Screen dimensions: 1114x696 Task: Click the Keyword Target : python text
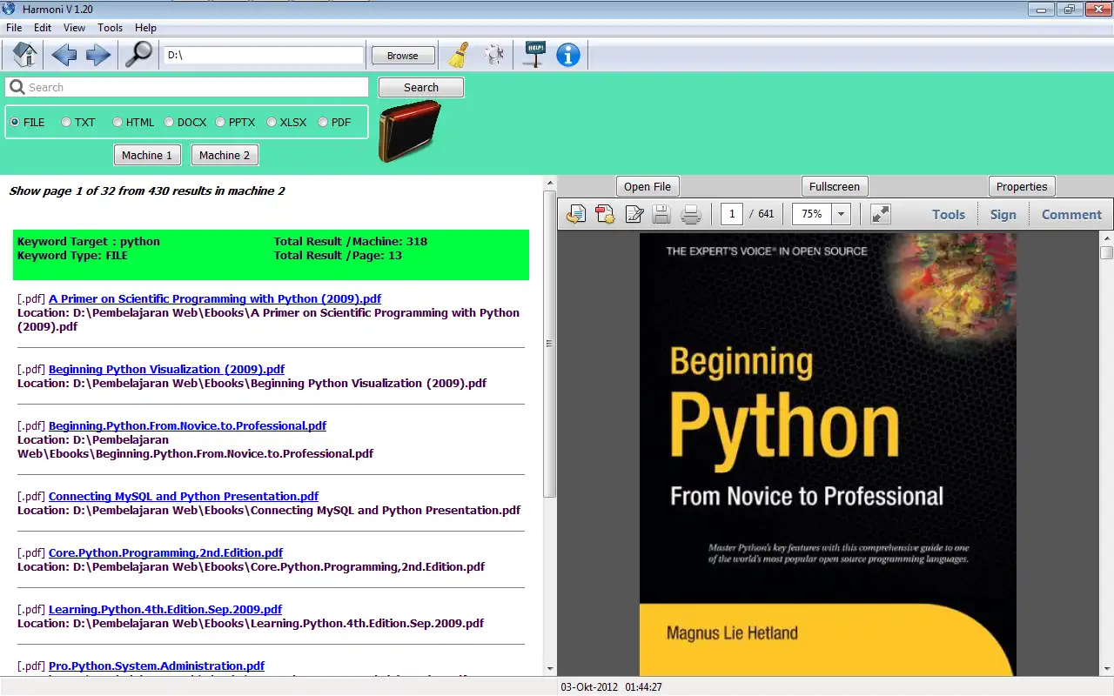(89, 241)
